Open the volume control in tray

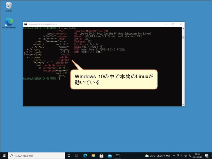pyautogui.click(x=185, y=155)
